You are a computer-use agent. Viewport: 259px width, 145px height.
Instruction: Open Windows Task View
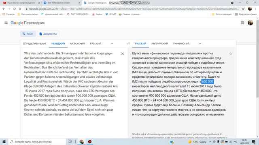click(70, 141)
